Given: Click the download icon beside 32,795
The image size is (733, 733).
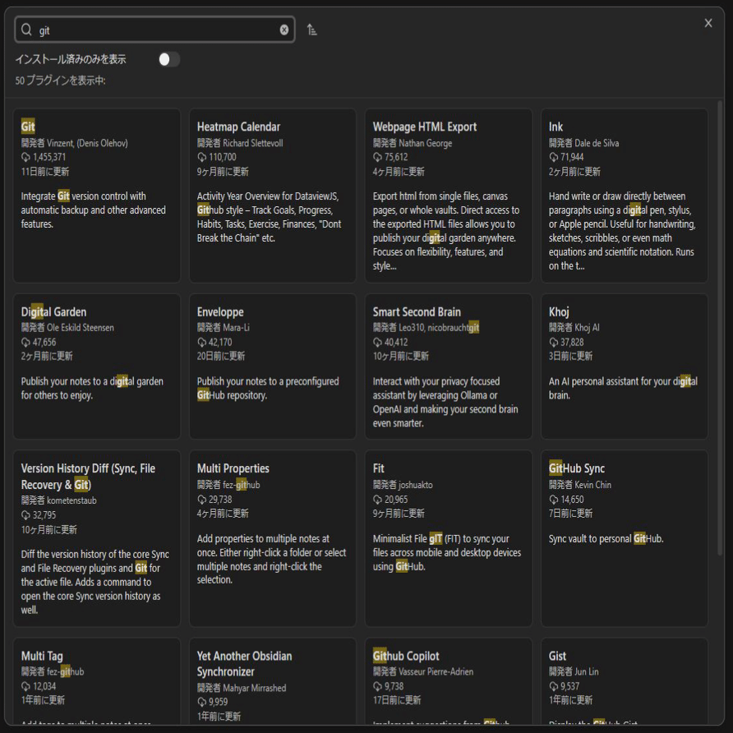Looking at the screenshot, I should coord(25,515).
